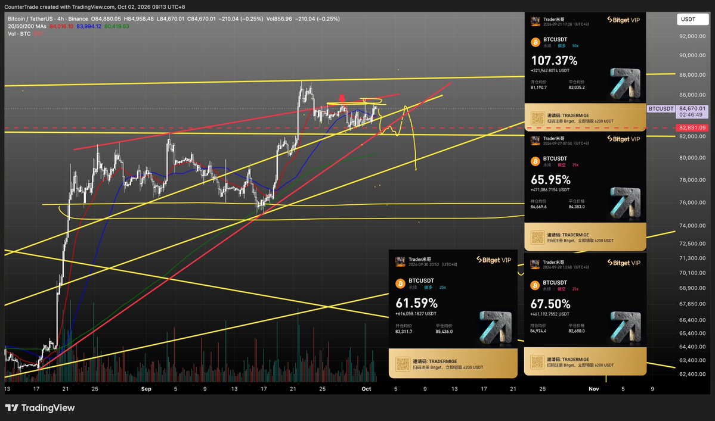Click the current price label 84,670.01

pyautogui.click(x=692, y=108)
